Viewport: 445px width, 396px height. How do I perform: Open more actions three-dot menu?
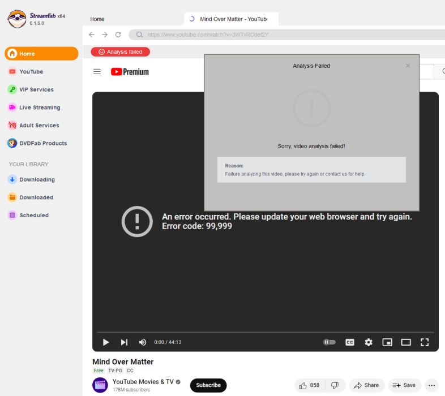[431, 385]
